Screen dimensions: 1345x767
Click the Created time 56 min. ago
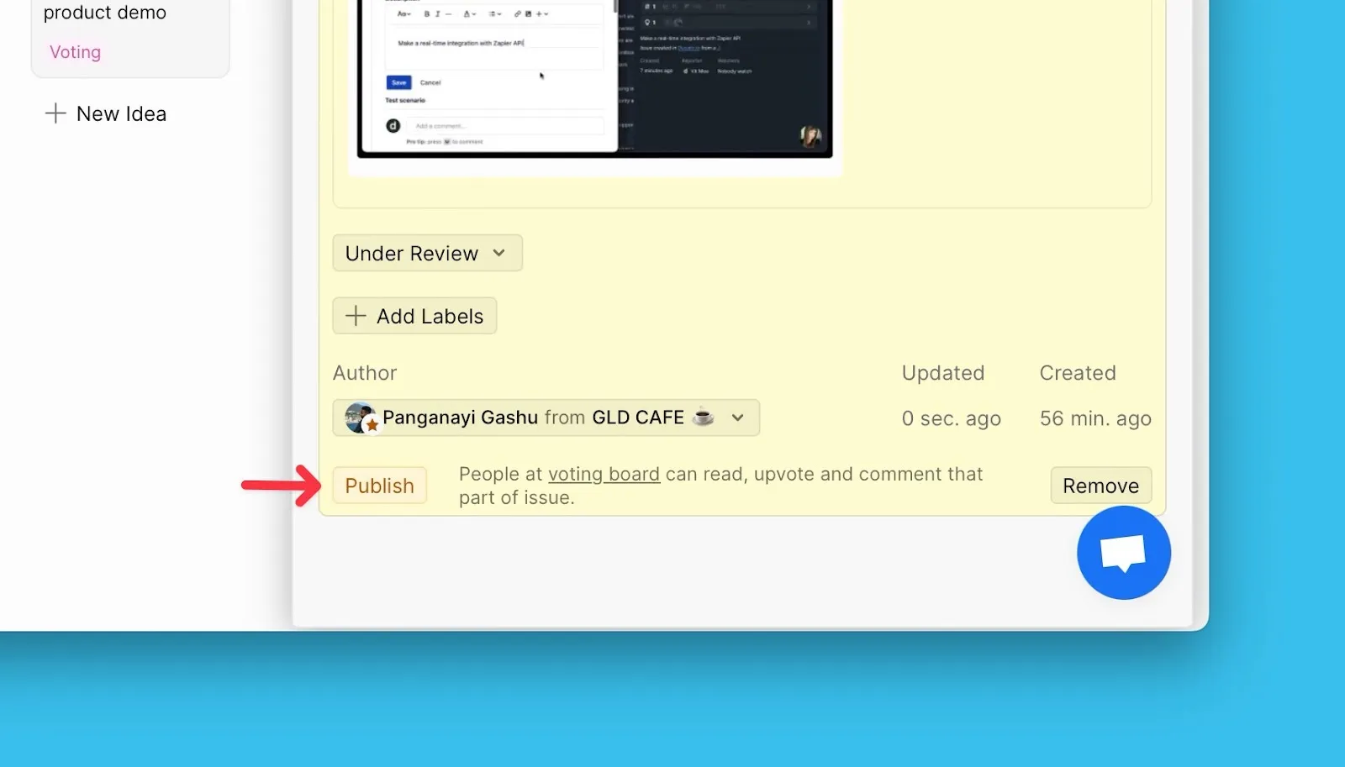tap(1094, 418)
